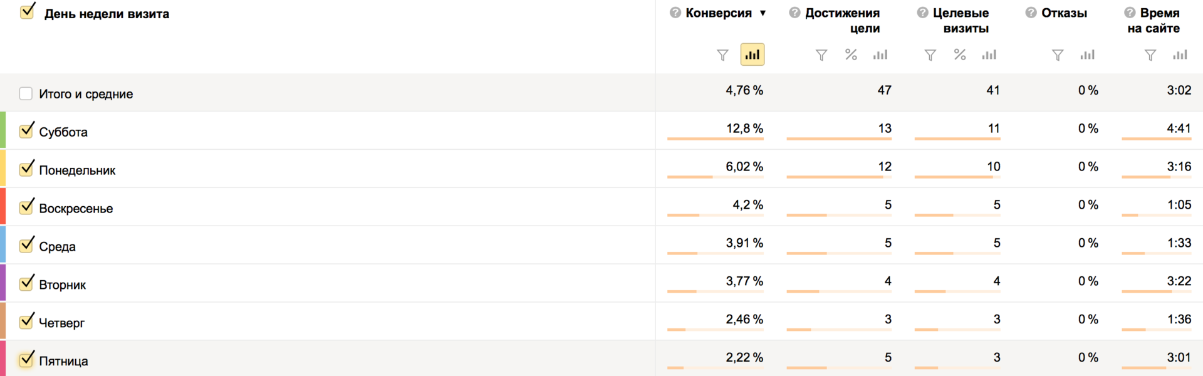The height and width of the screenshot is (376, 1203).
Task: Click help icon beside Конверсия header
Action: pyautogui.click(x=675, y=13)
